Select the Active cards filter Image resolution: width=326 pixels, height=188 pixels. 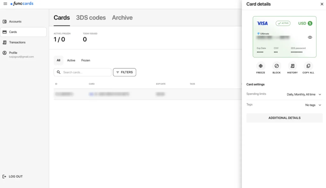click(x=71, y=60)
